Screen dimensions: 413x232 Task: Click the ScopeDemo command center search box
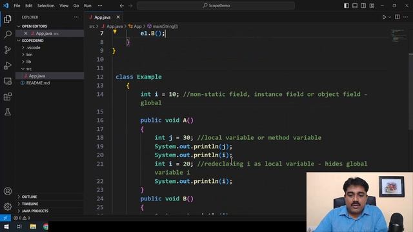pos(216,6)
